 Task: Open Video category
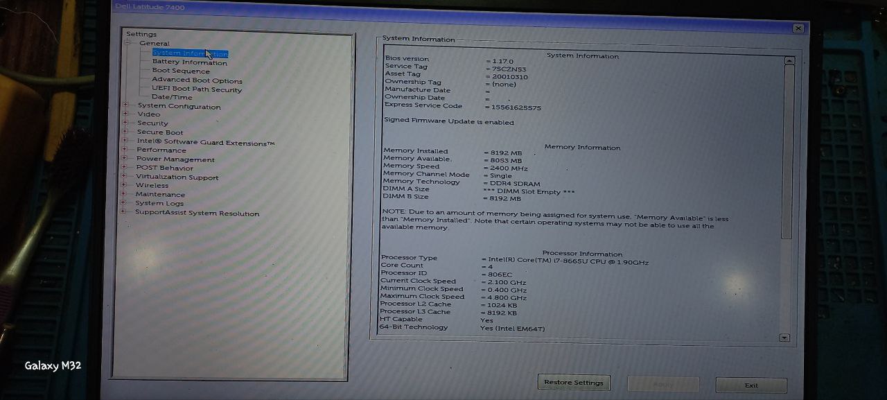pyautogui.click(x=148, y=114)
